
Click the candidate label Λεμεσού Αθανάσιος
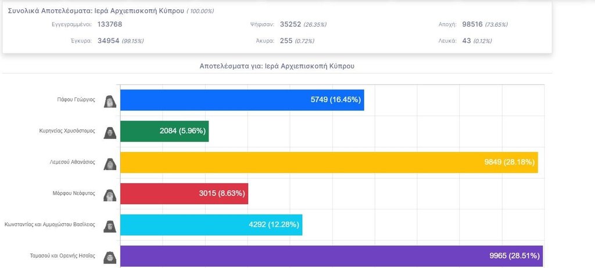(74, 162)
